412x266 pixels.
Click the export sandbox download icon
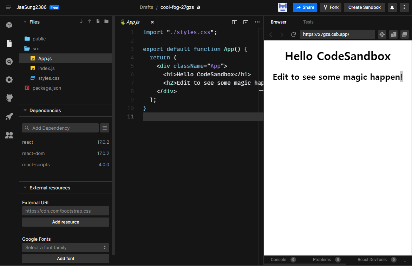[x=81, y=22]
